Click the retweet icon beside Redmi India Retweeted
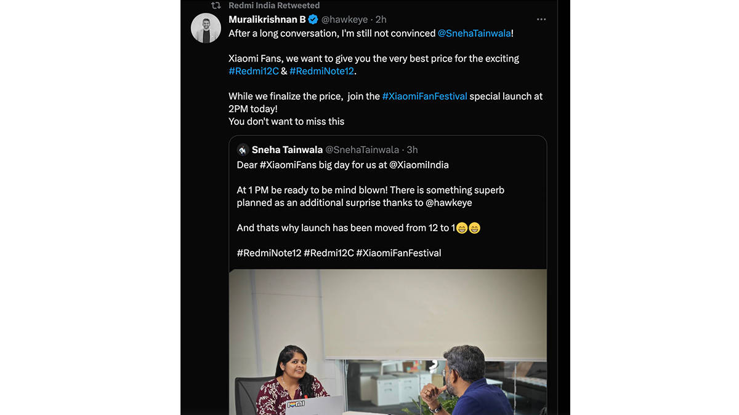The image size is (739, 415). pos(216,6)
